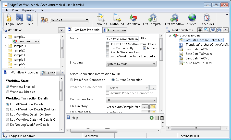
Task: Expand the sample11 folder
Action: pyautogui.click(x=6, y=46)
